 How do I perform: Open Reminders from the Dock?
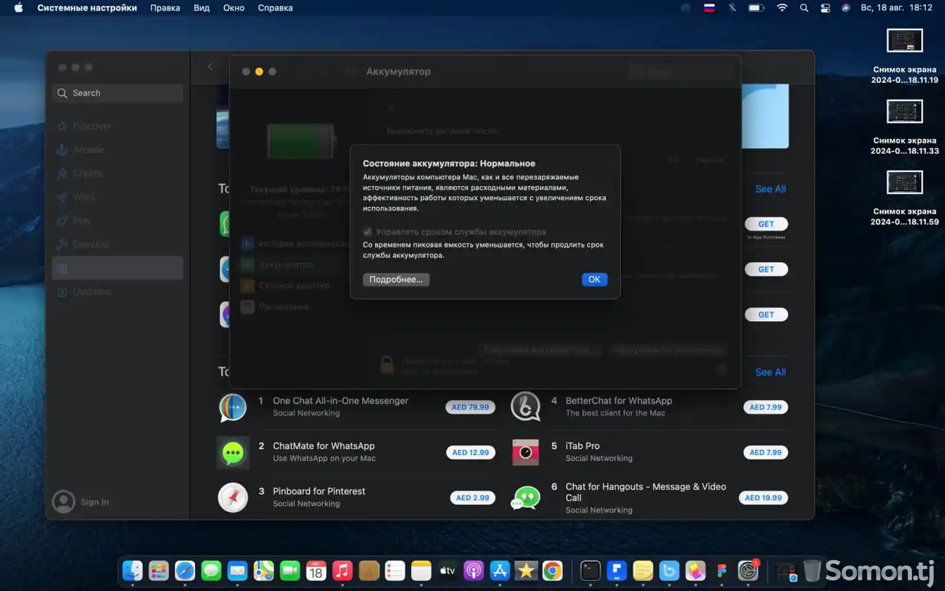click(395, 571)
